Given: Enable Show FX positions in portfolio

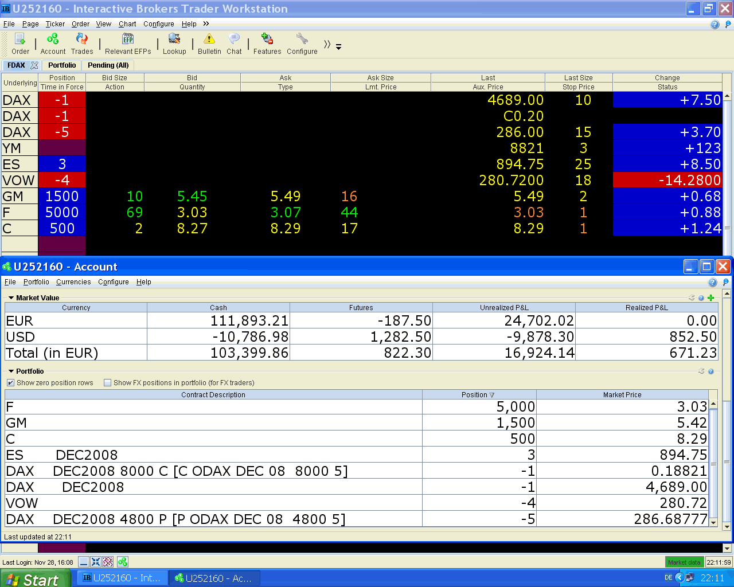Looking at the screenshot, I should (107, 383).
